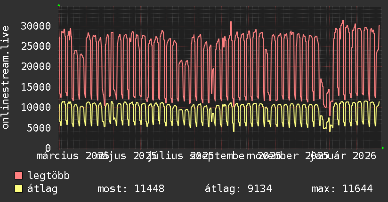Click the 0 y-axis label
Screen dimensions: 388x202
pyautogui.click(x=48, y=148)
